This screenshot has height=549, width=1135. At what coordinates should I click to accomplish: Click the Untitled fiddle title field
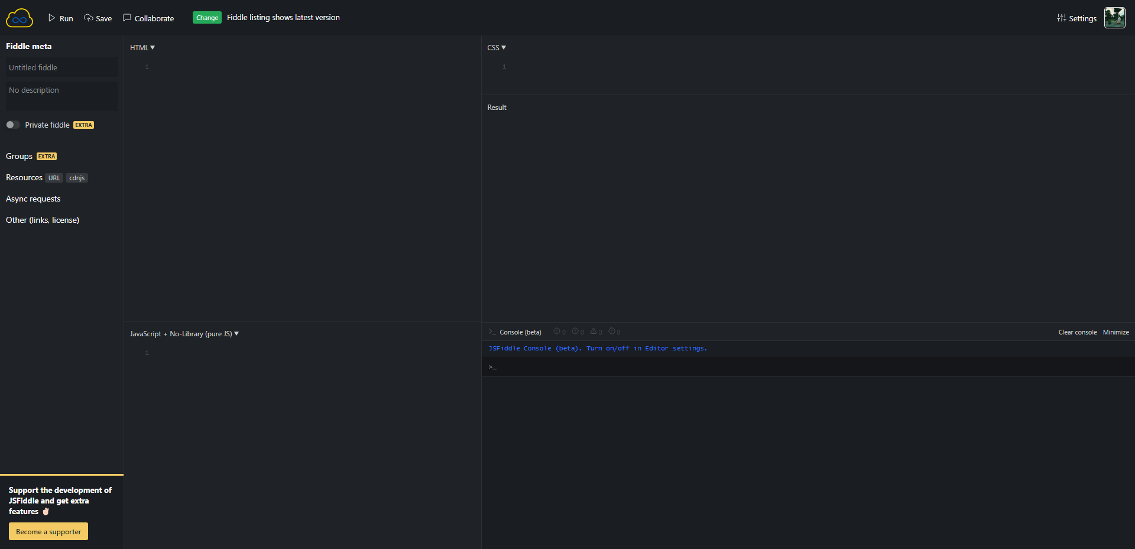coord(61,67)
